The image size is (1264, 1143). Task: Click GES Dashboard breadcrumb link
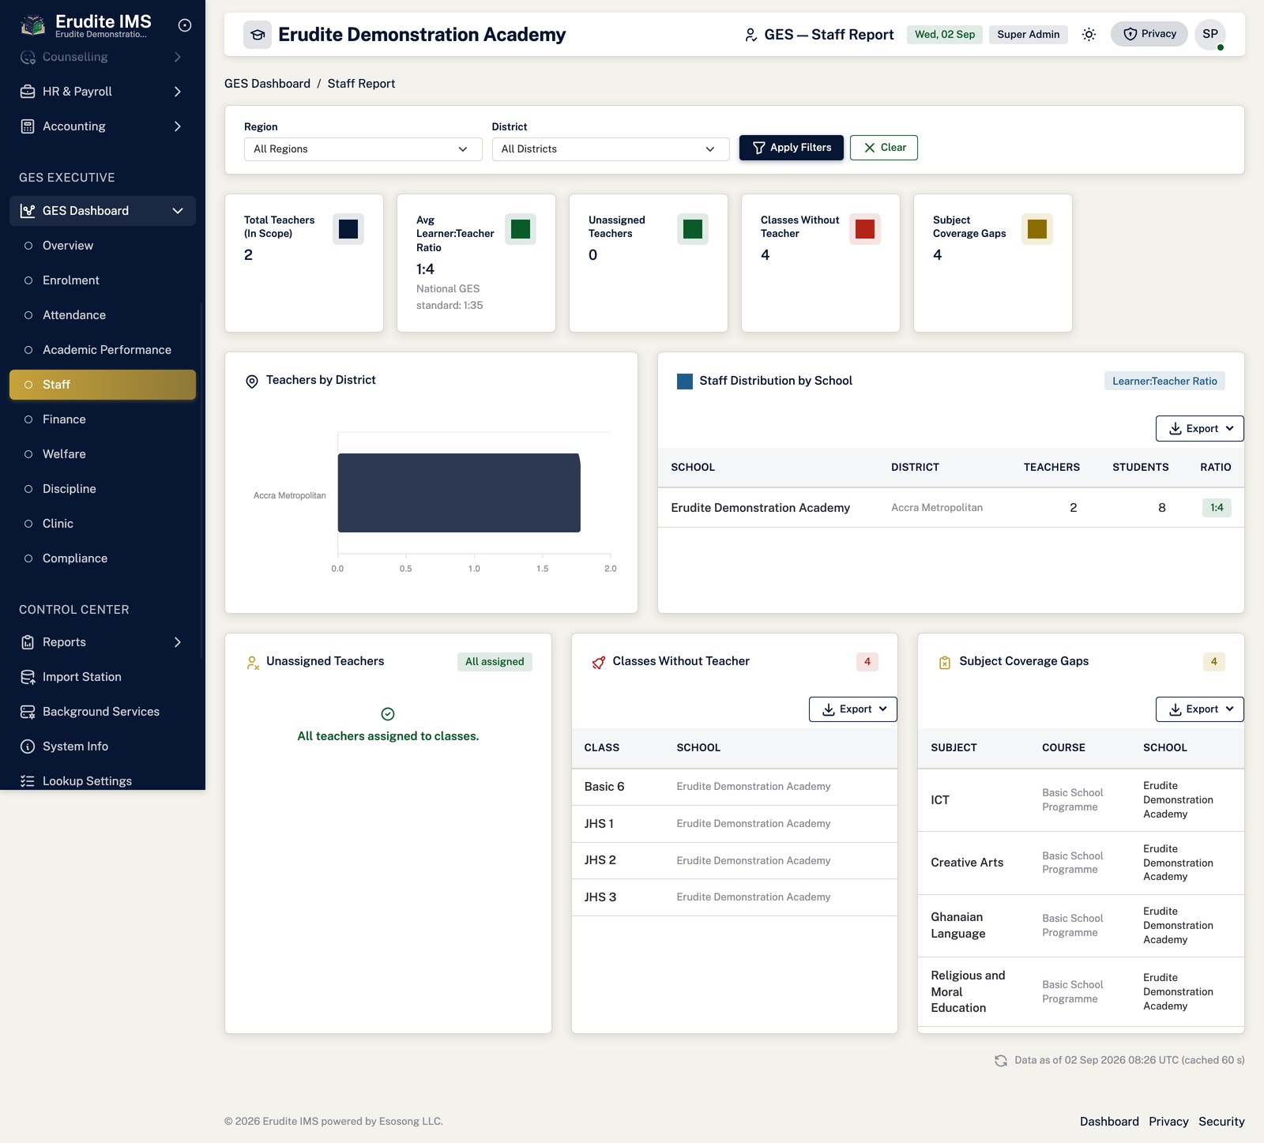click(267, 84)
